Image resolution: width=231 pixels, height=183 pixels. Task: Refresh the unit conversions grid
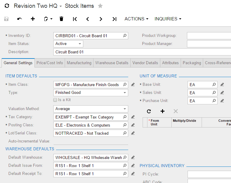pos(149,111)
